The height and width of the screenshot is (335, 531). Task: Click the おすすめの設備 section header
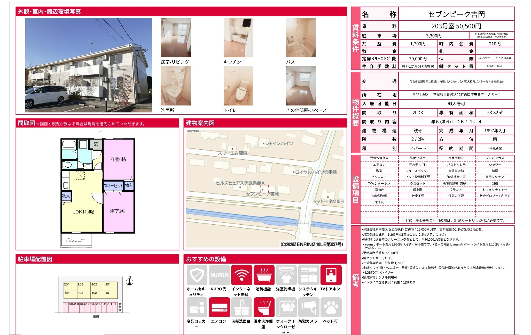coord(265,259)
